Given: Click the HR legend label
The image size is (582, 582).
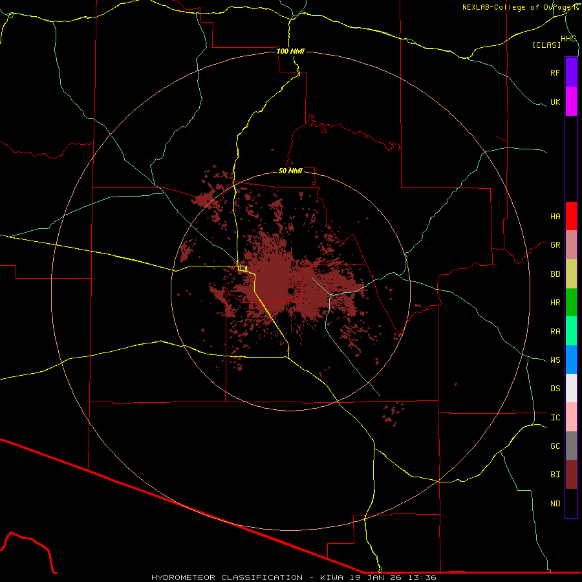Looking at the screenshot, I should (555, 303).
